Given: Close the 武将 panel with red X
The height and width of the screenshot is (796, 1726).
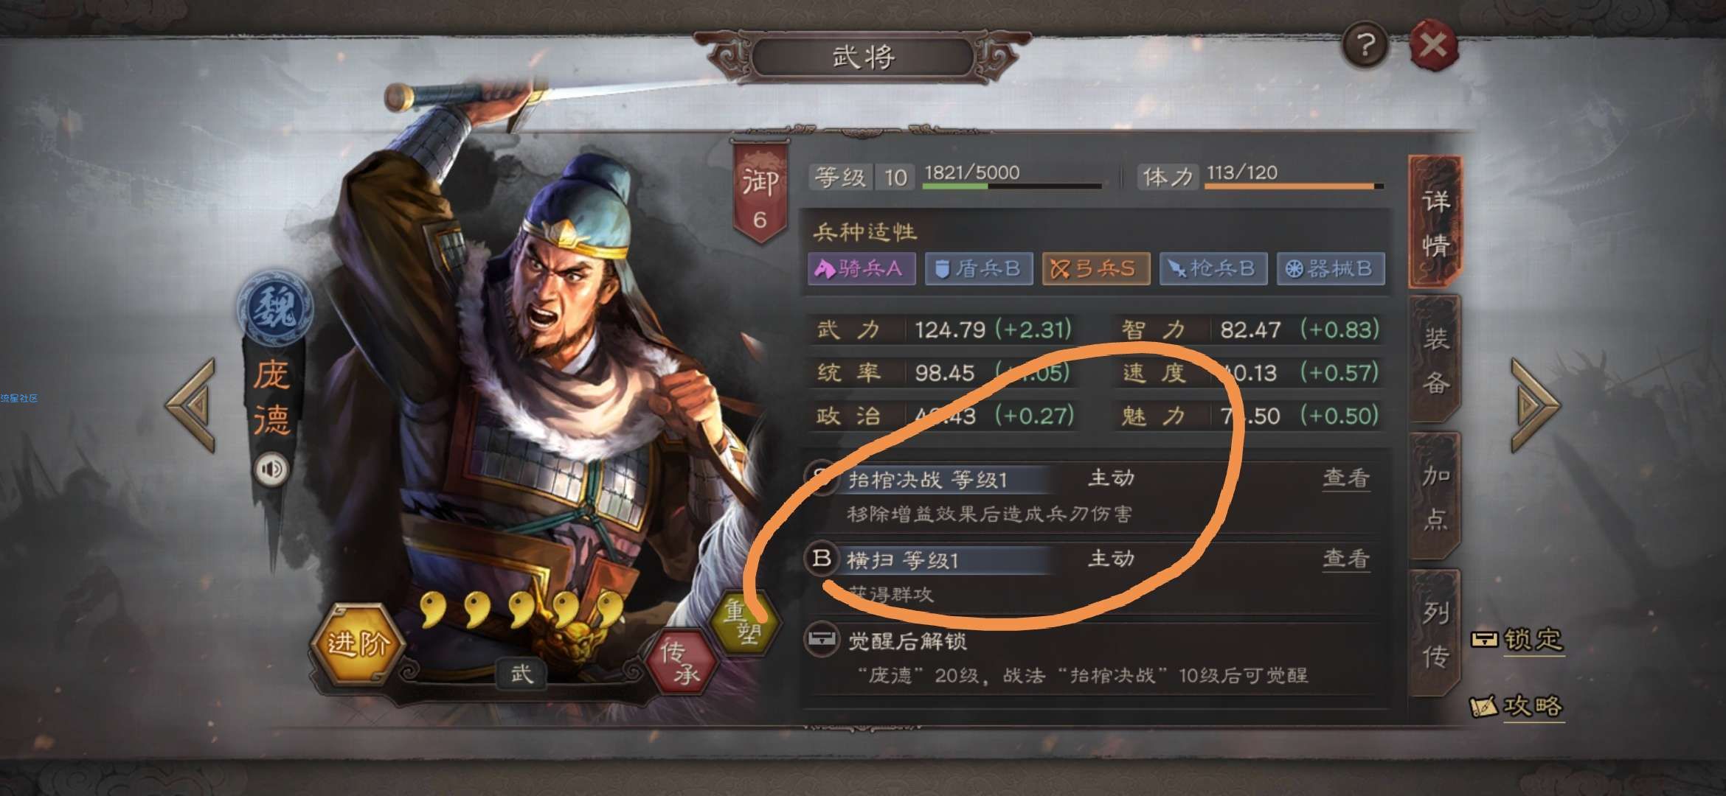Looking at the screenshot, I should [x=1433, y=46].
